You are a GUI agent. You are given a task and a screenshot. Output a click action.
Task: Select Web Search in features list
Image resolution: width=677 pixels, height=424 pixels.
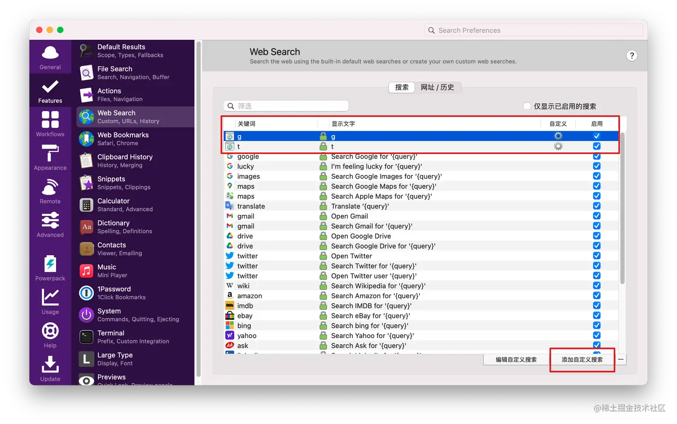click(135, 117)
